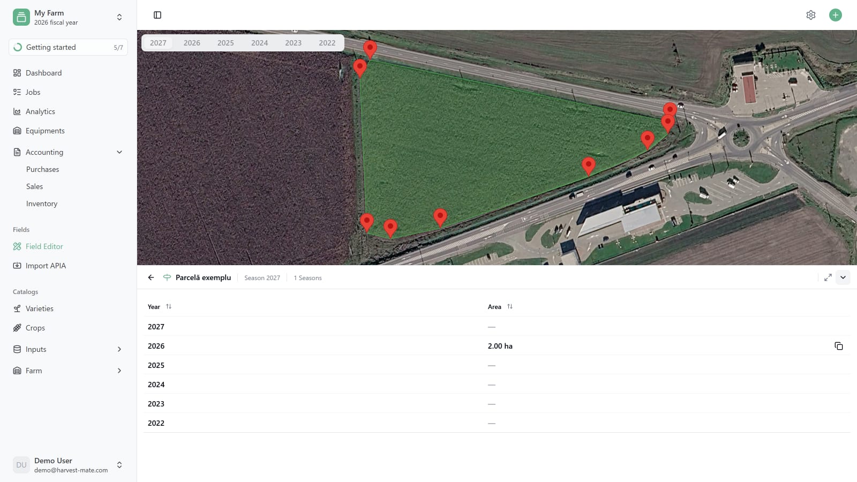Click the 2.00 ha area value
The height and width of the screenshot is (482, 857).
point(500,346)
